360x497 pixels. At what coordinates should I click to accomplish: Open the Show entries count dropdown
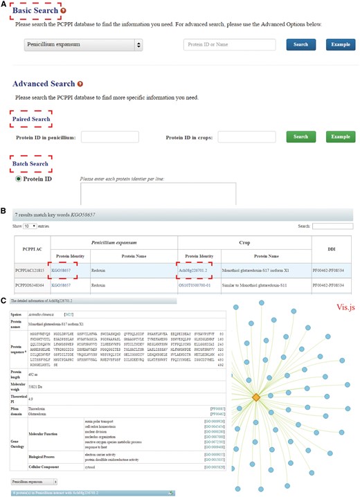[x=30, y=226]
